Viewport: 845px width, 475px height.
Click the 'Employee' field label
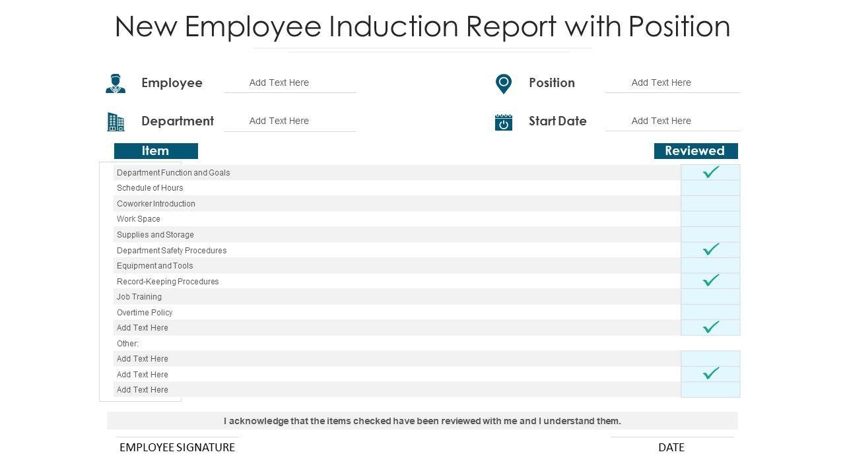[x=172, y=83]
